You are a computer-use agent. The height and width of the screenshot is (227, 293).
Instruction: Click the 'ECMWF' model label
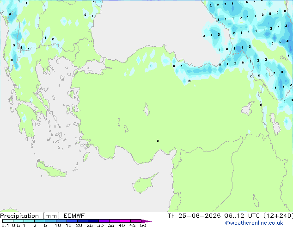(x=74, y=216)
